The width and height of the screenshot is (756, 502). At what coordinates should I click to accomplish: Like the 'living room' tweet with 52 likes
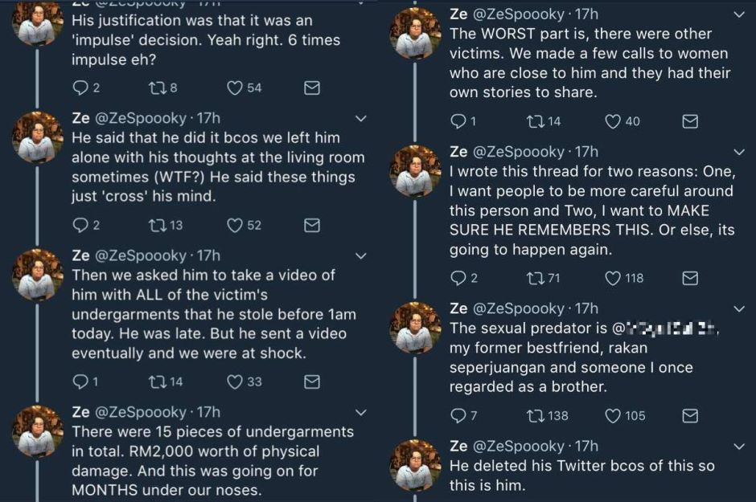coord(236,225)
